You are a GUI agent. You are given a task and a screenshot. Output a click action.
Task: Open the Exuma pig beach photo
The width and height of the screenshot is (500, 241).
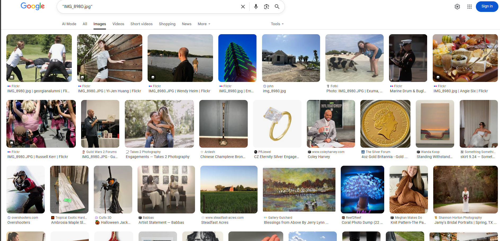tap(355, 58)
